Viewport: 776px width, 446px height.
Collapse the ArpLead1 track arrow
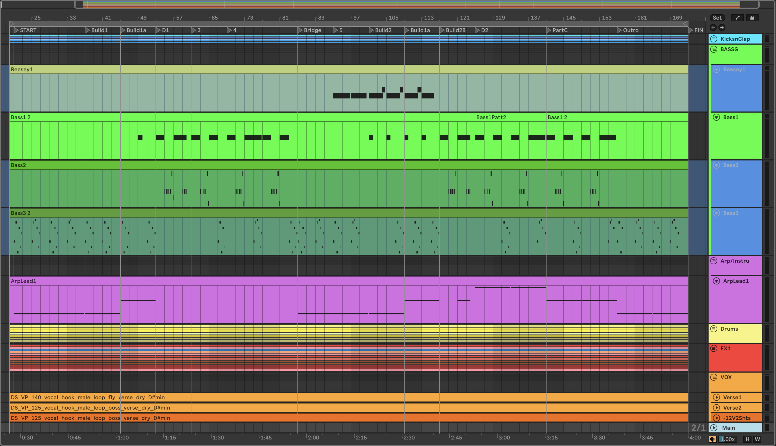(716, 281)
